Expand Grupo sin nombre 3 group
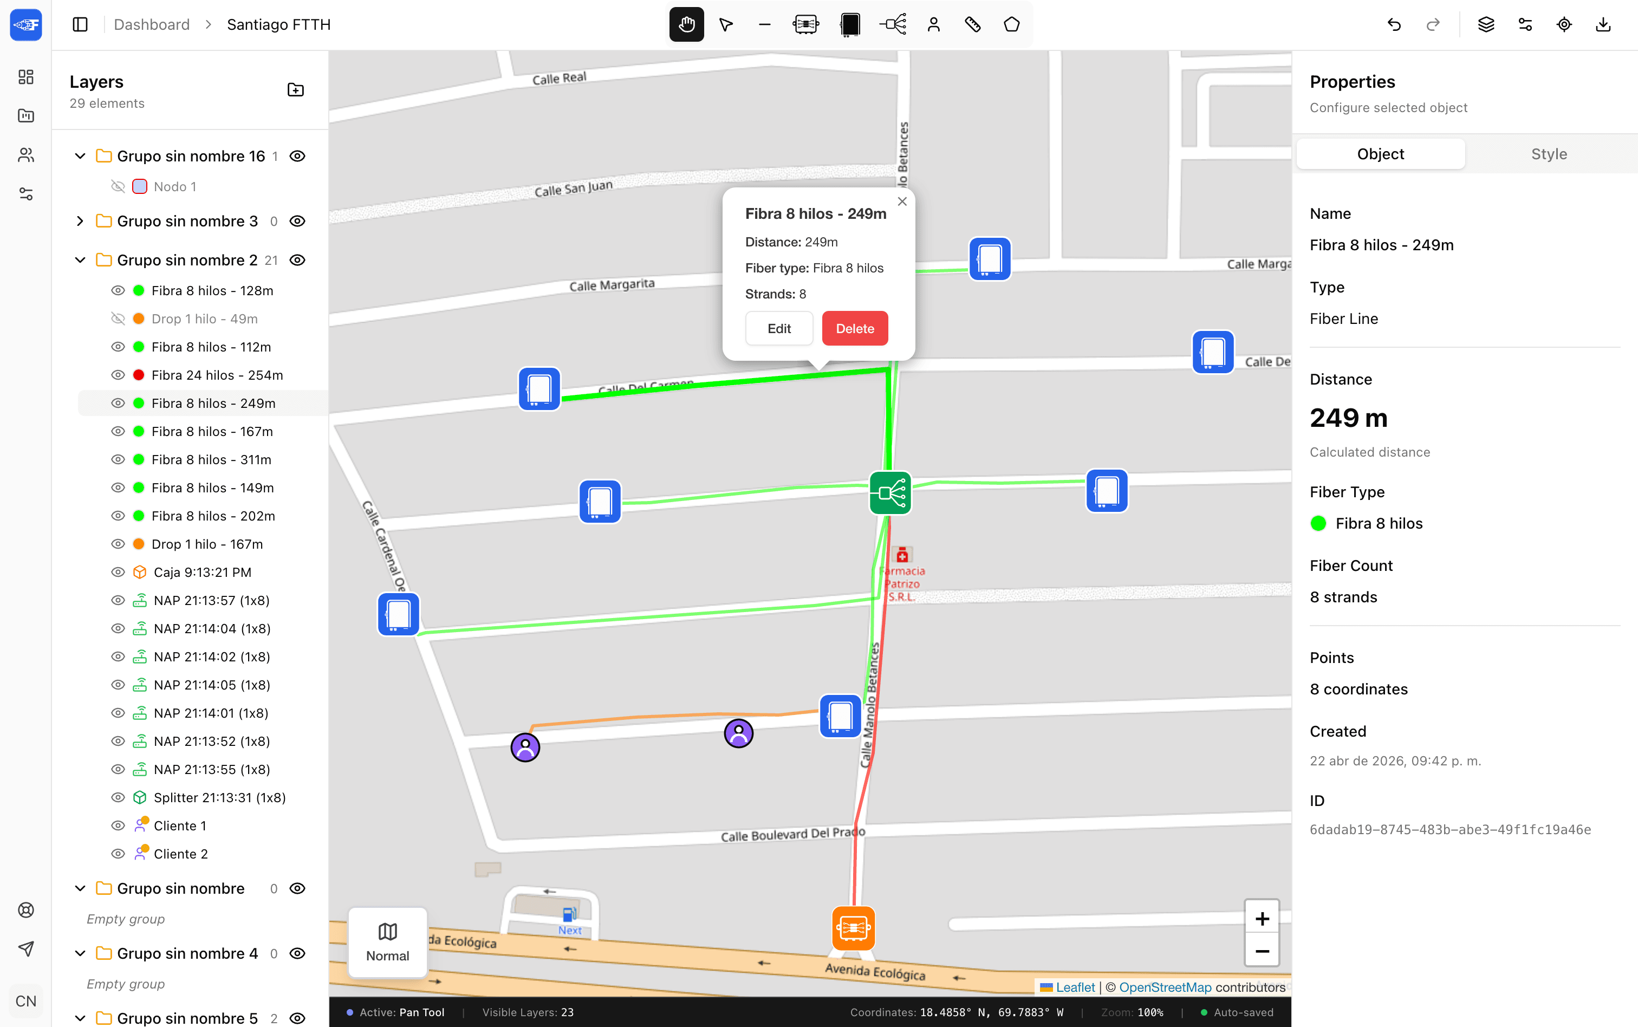The height and width of the screenshot is (1027, 1638). point(80,222)
